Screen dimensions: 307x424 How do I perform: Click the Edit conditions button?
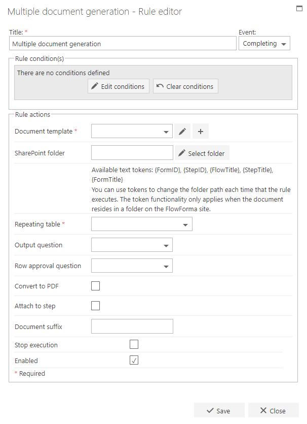119,86
